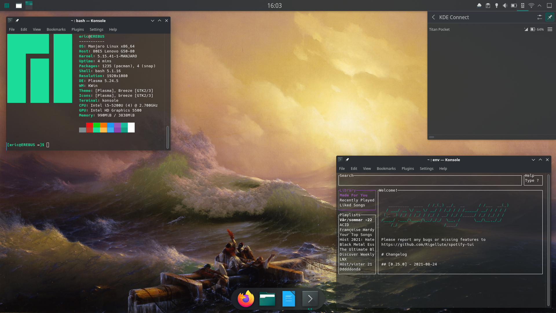This screenshot has width=556, height=313.
Task: Open the battery tray icon
Action: tap(514, 6)
